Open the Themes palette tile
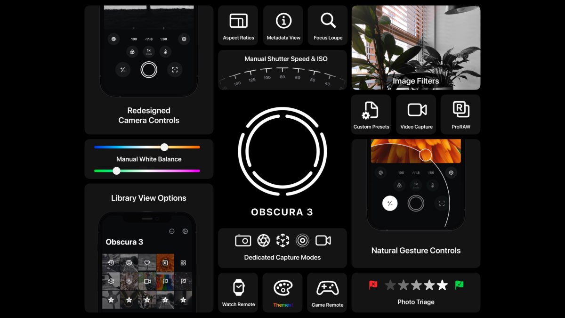Screen dimensions: 565x318 pos(283,293)
